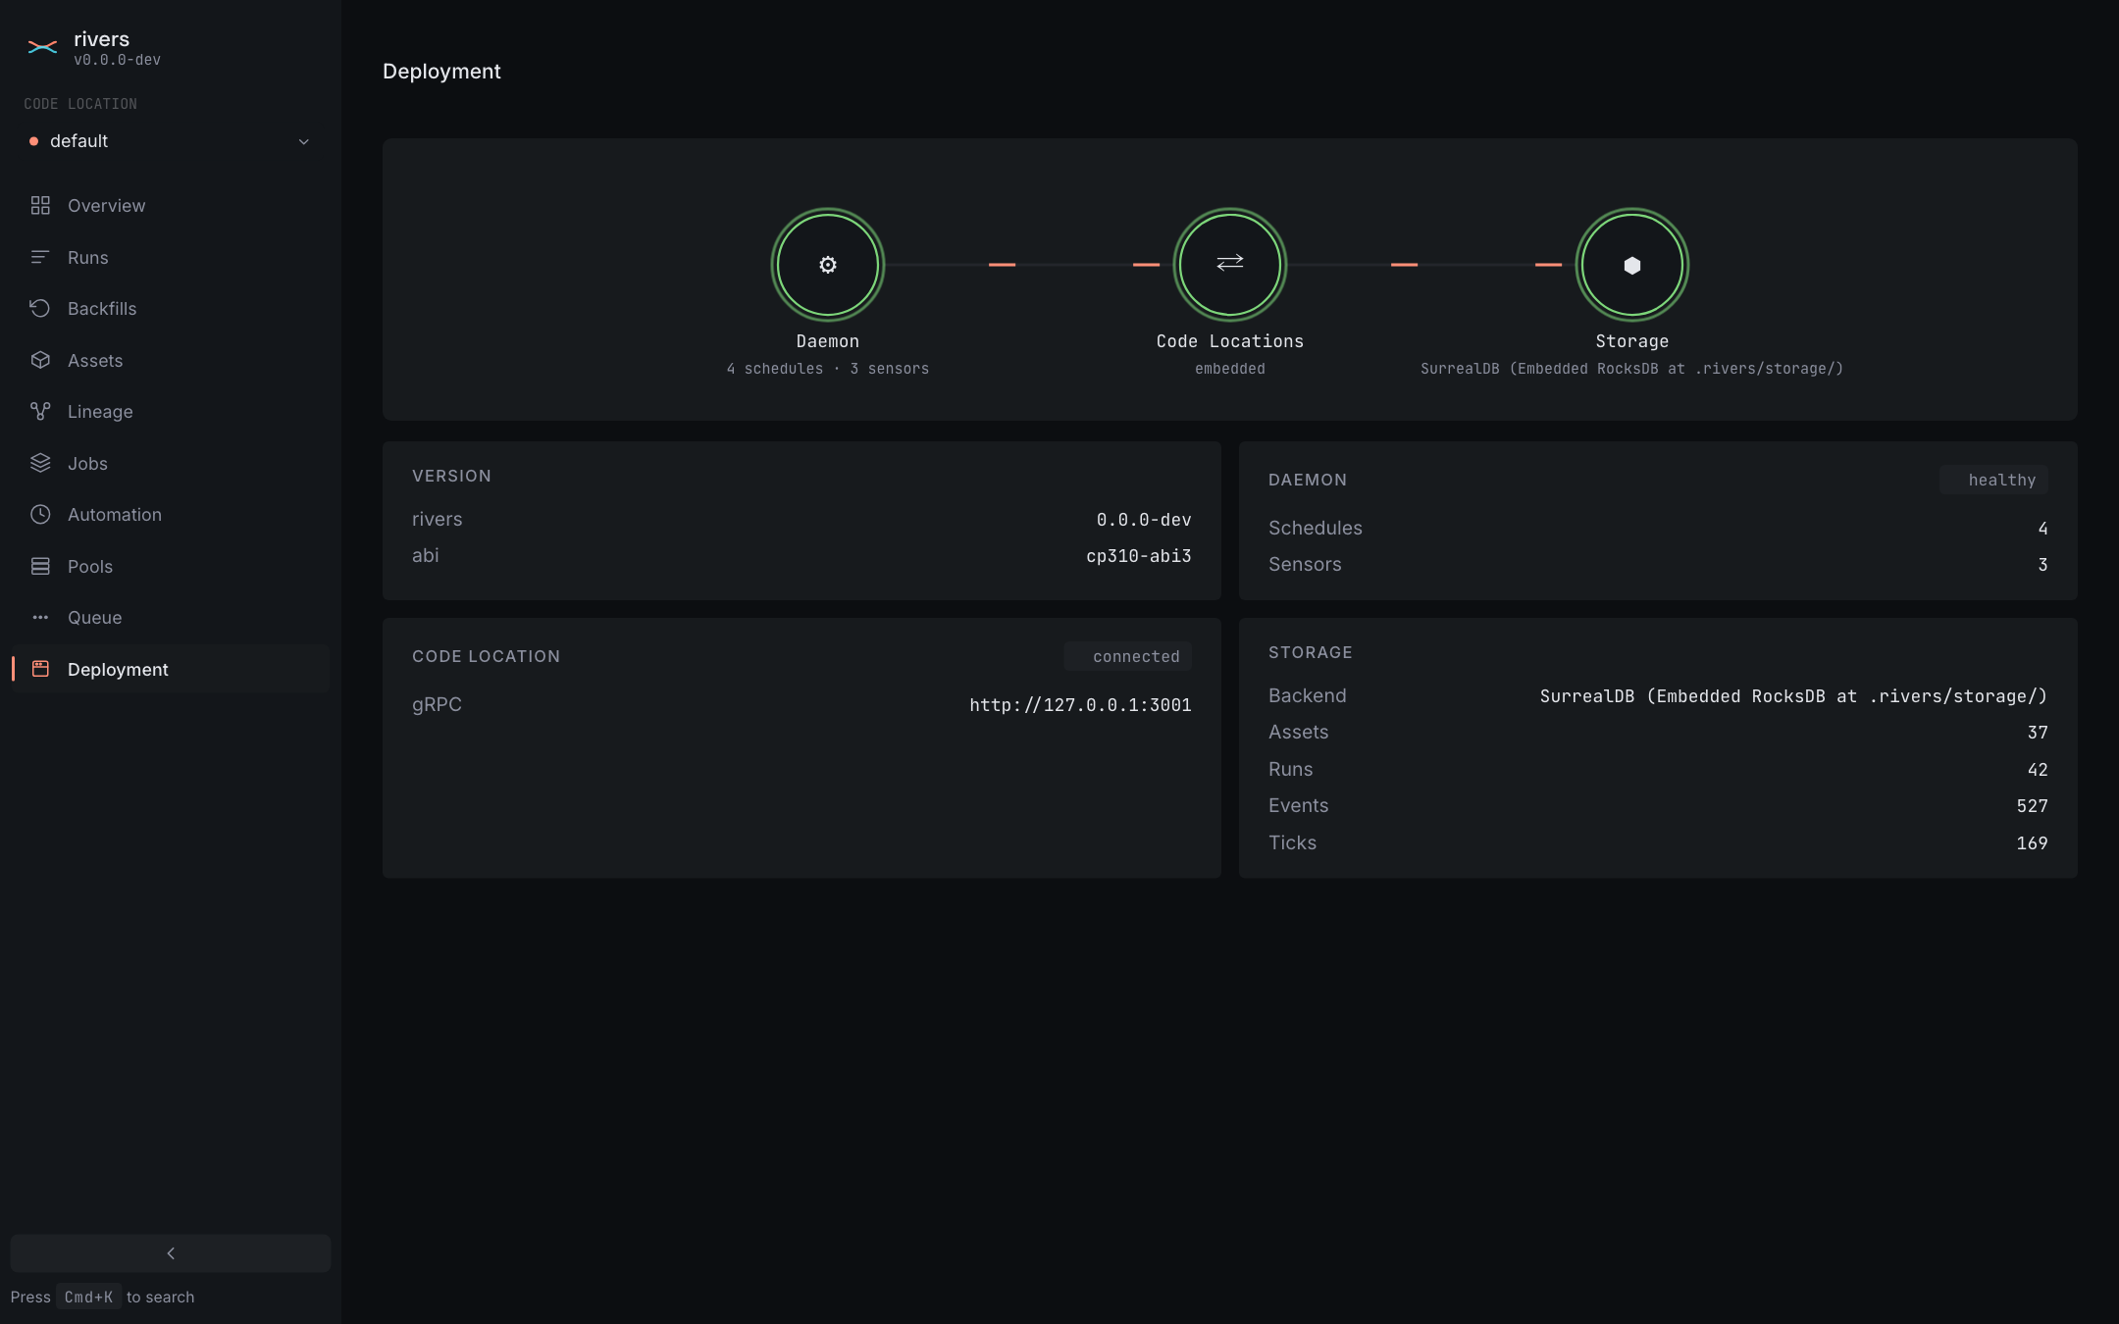Click the Jobs layers icon
The height and width of the screenshot is (1324, 2119).
click(x=40, y=463)
